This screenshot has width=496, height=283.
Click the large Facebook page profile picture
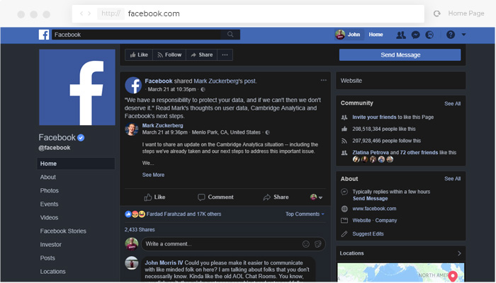coord(77,87)
